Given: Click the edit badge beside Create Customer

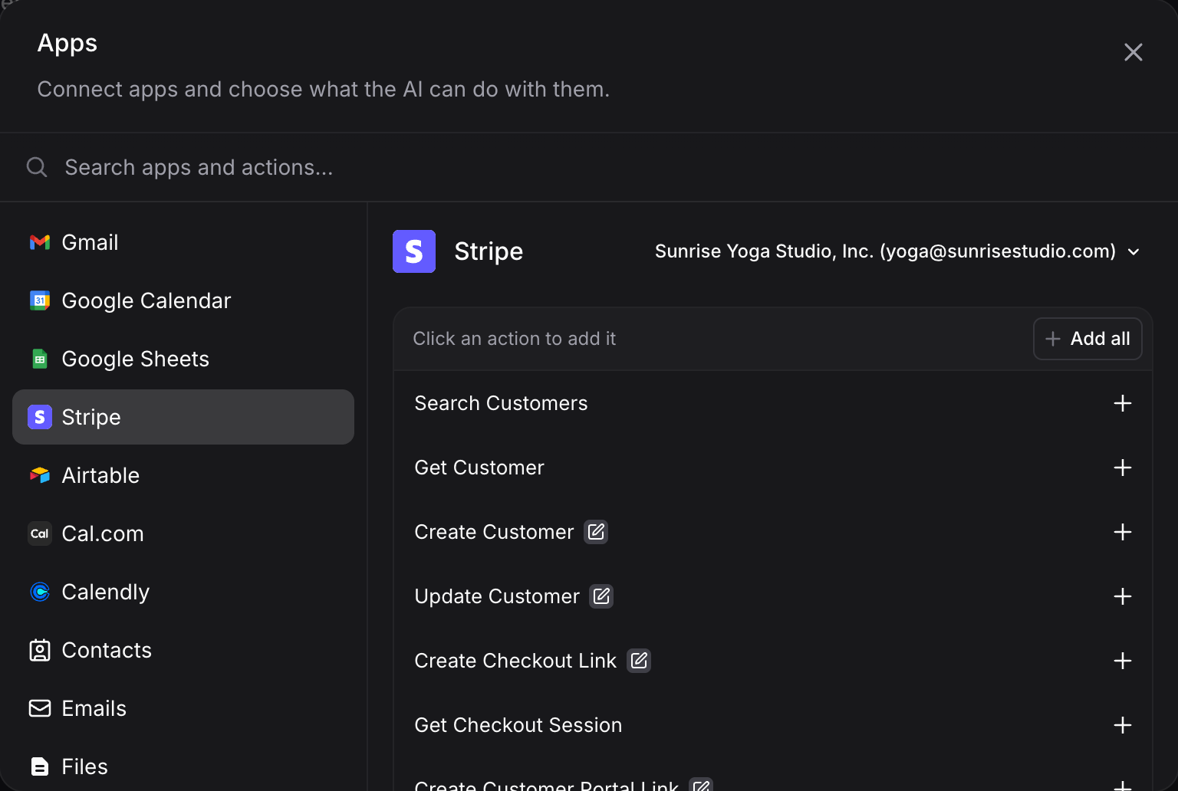Looking at the screenshot, I should coord(597,532).
